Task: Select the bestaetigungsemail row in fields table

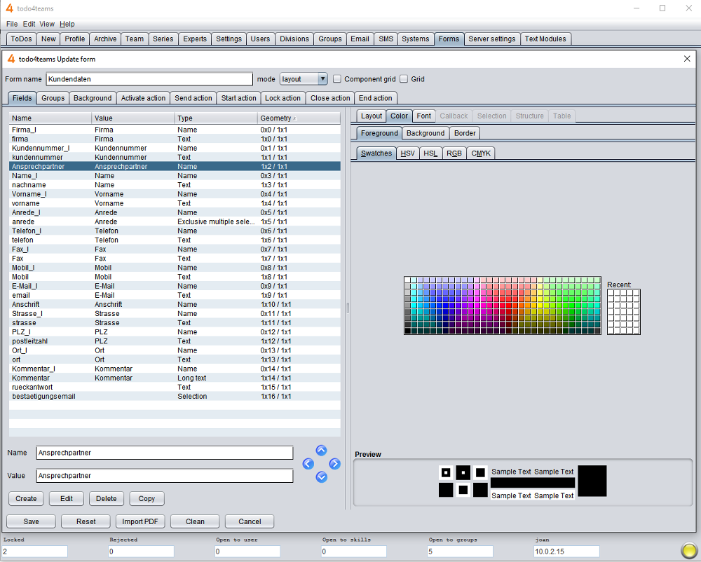Action: (x=175, y=396)
